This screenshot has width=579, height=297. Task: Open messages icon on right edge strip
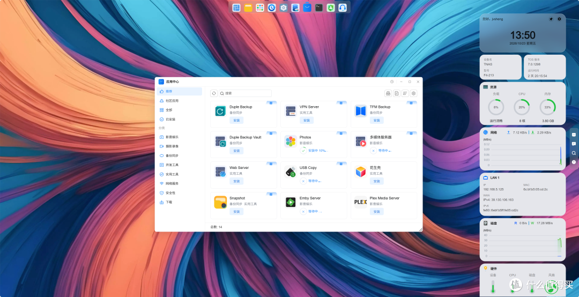click(x=574, y=144)
